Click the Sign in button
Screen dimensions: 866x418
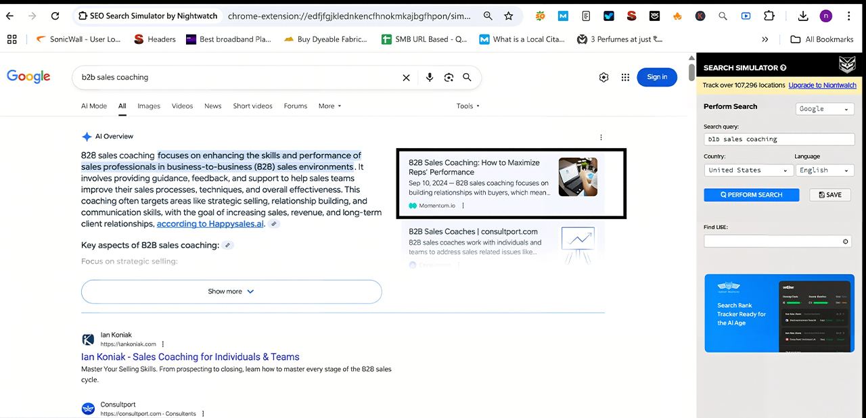(656, 77)
